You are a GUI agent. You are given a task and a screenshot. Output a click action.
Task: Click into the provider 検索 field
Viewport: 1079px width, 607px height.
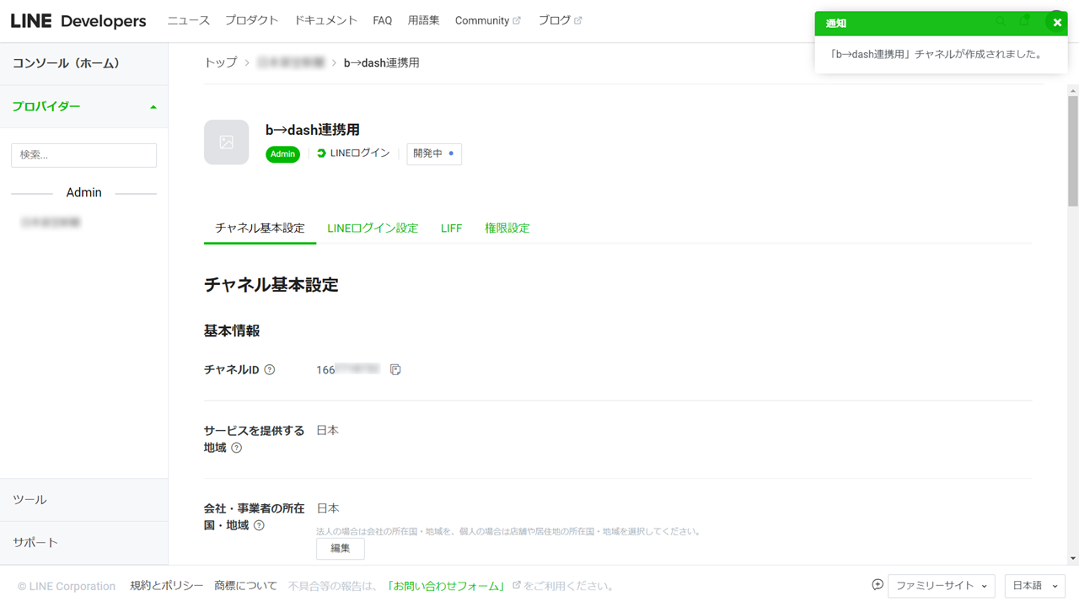[x=84, y=155]
